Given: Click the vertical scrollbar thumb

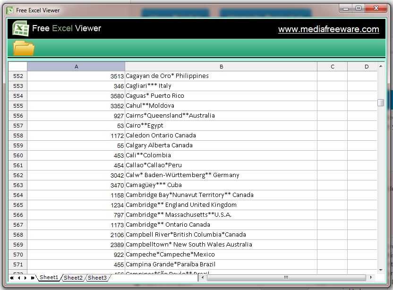Looking at the screenshot, I should (x=381, y=103).
